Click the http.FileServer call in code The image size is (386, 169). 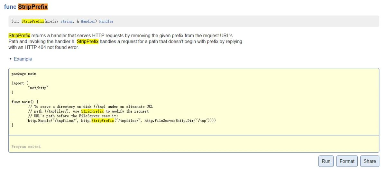coord(160,121)
